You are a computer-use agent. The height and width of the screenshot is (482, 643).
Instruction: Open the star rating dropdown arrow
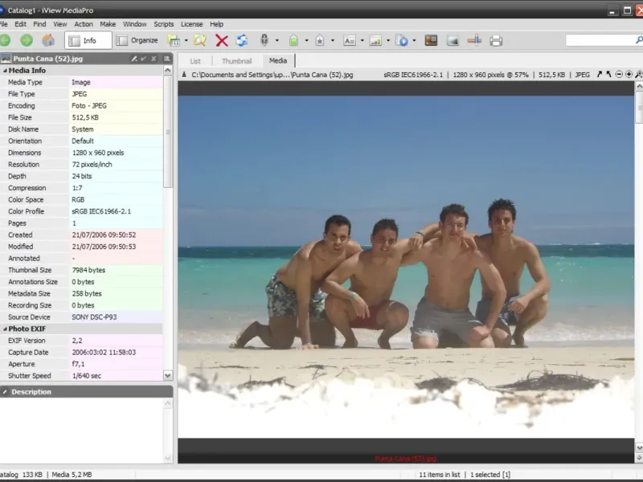click(332, 41)
